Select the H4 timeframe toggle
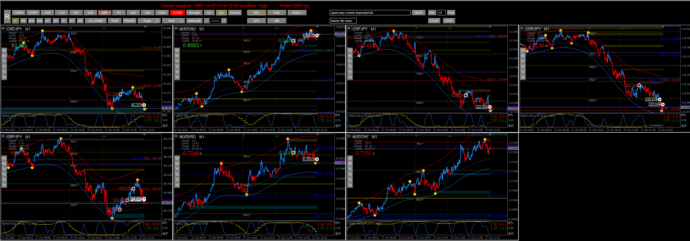 (56, 21)
